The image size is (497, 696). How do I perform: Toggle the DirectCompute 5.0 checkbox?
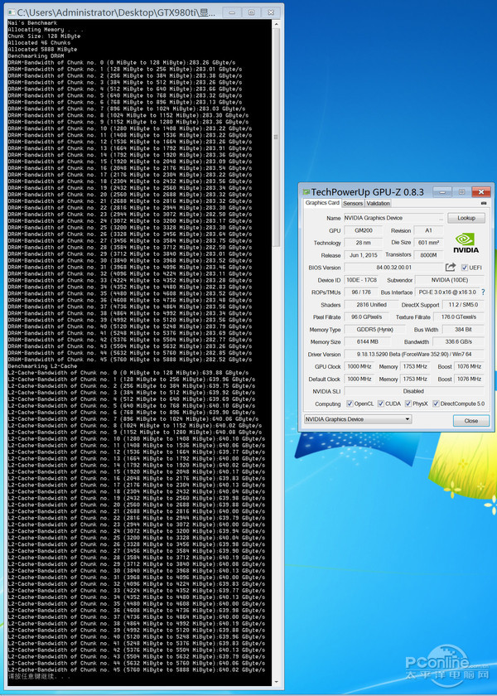click(436, 404)
